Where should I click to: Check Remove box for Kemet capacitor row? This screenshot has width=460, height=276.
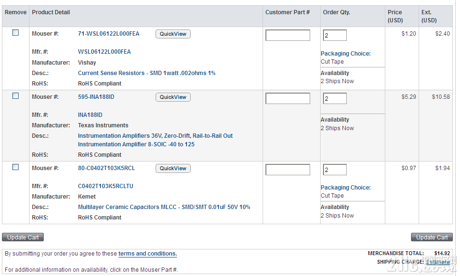coord(15,167)
